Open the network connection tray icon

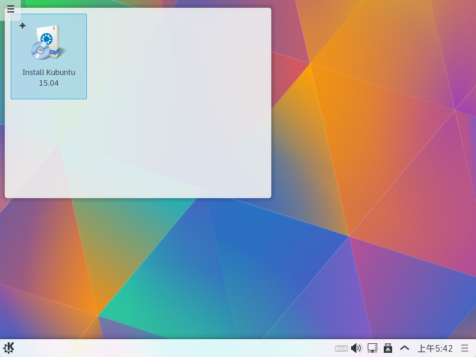pos(372,348)
